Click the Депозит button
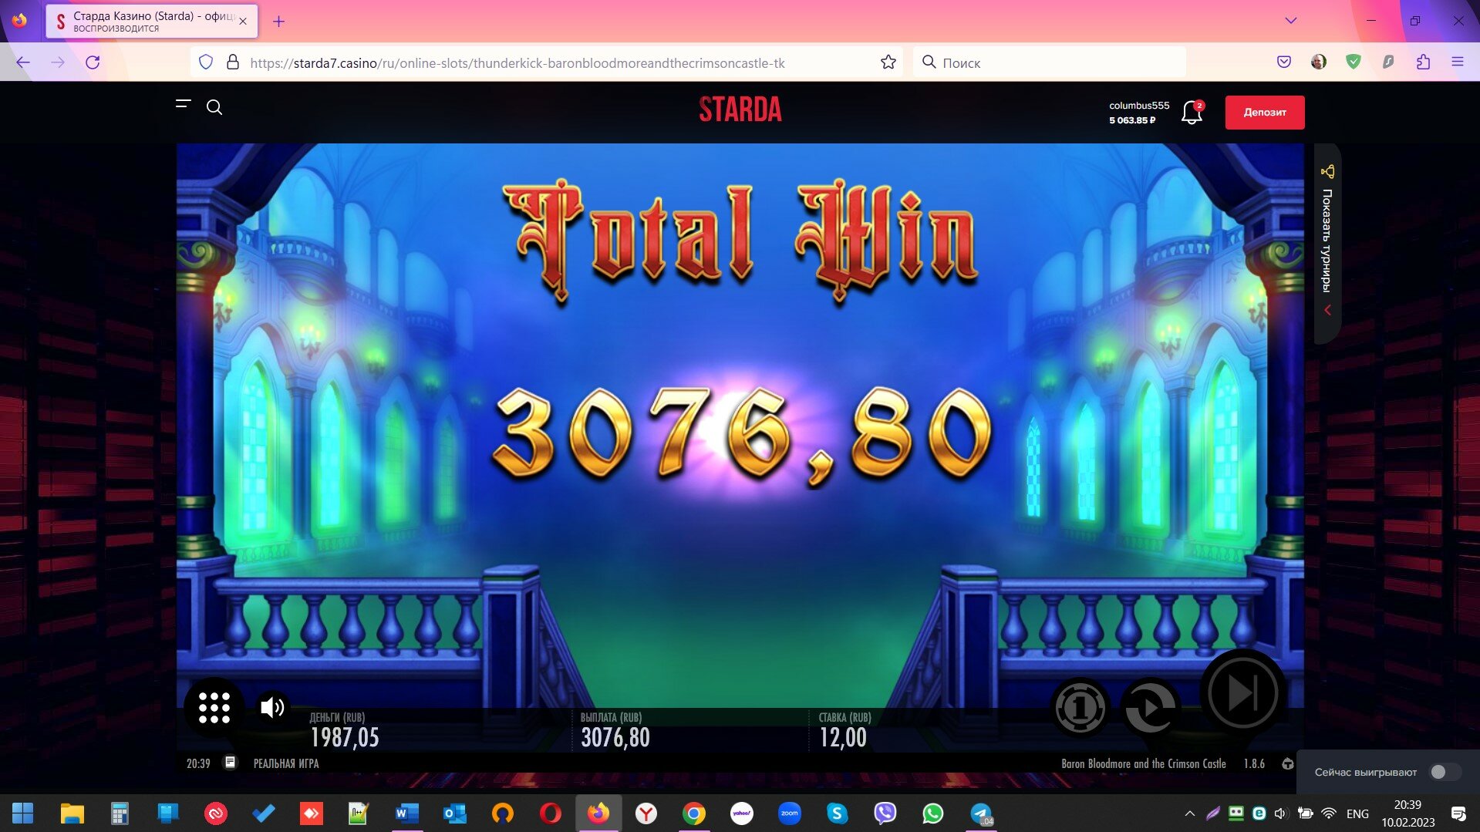 [x=1264, y=113]
